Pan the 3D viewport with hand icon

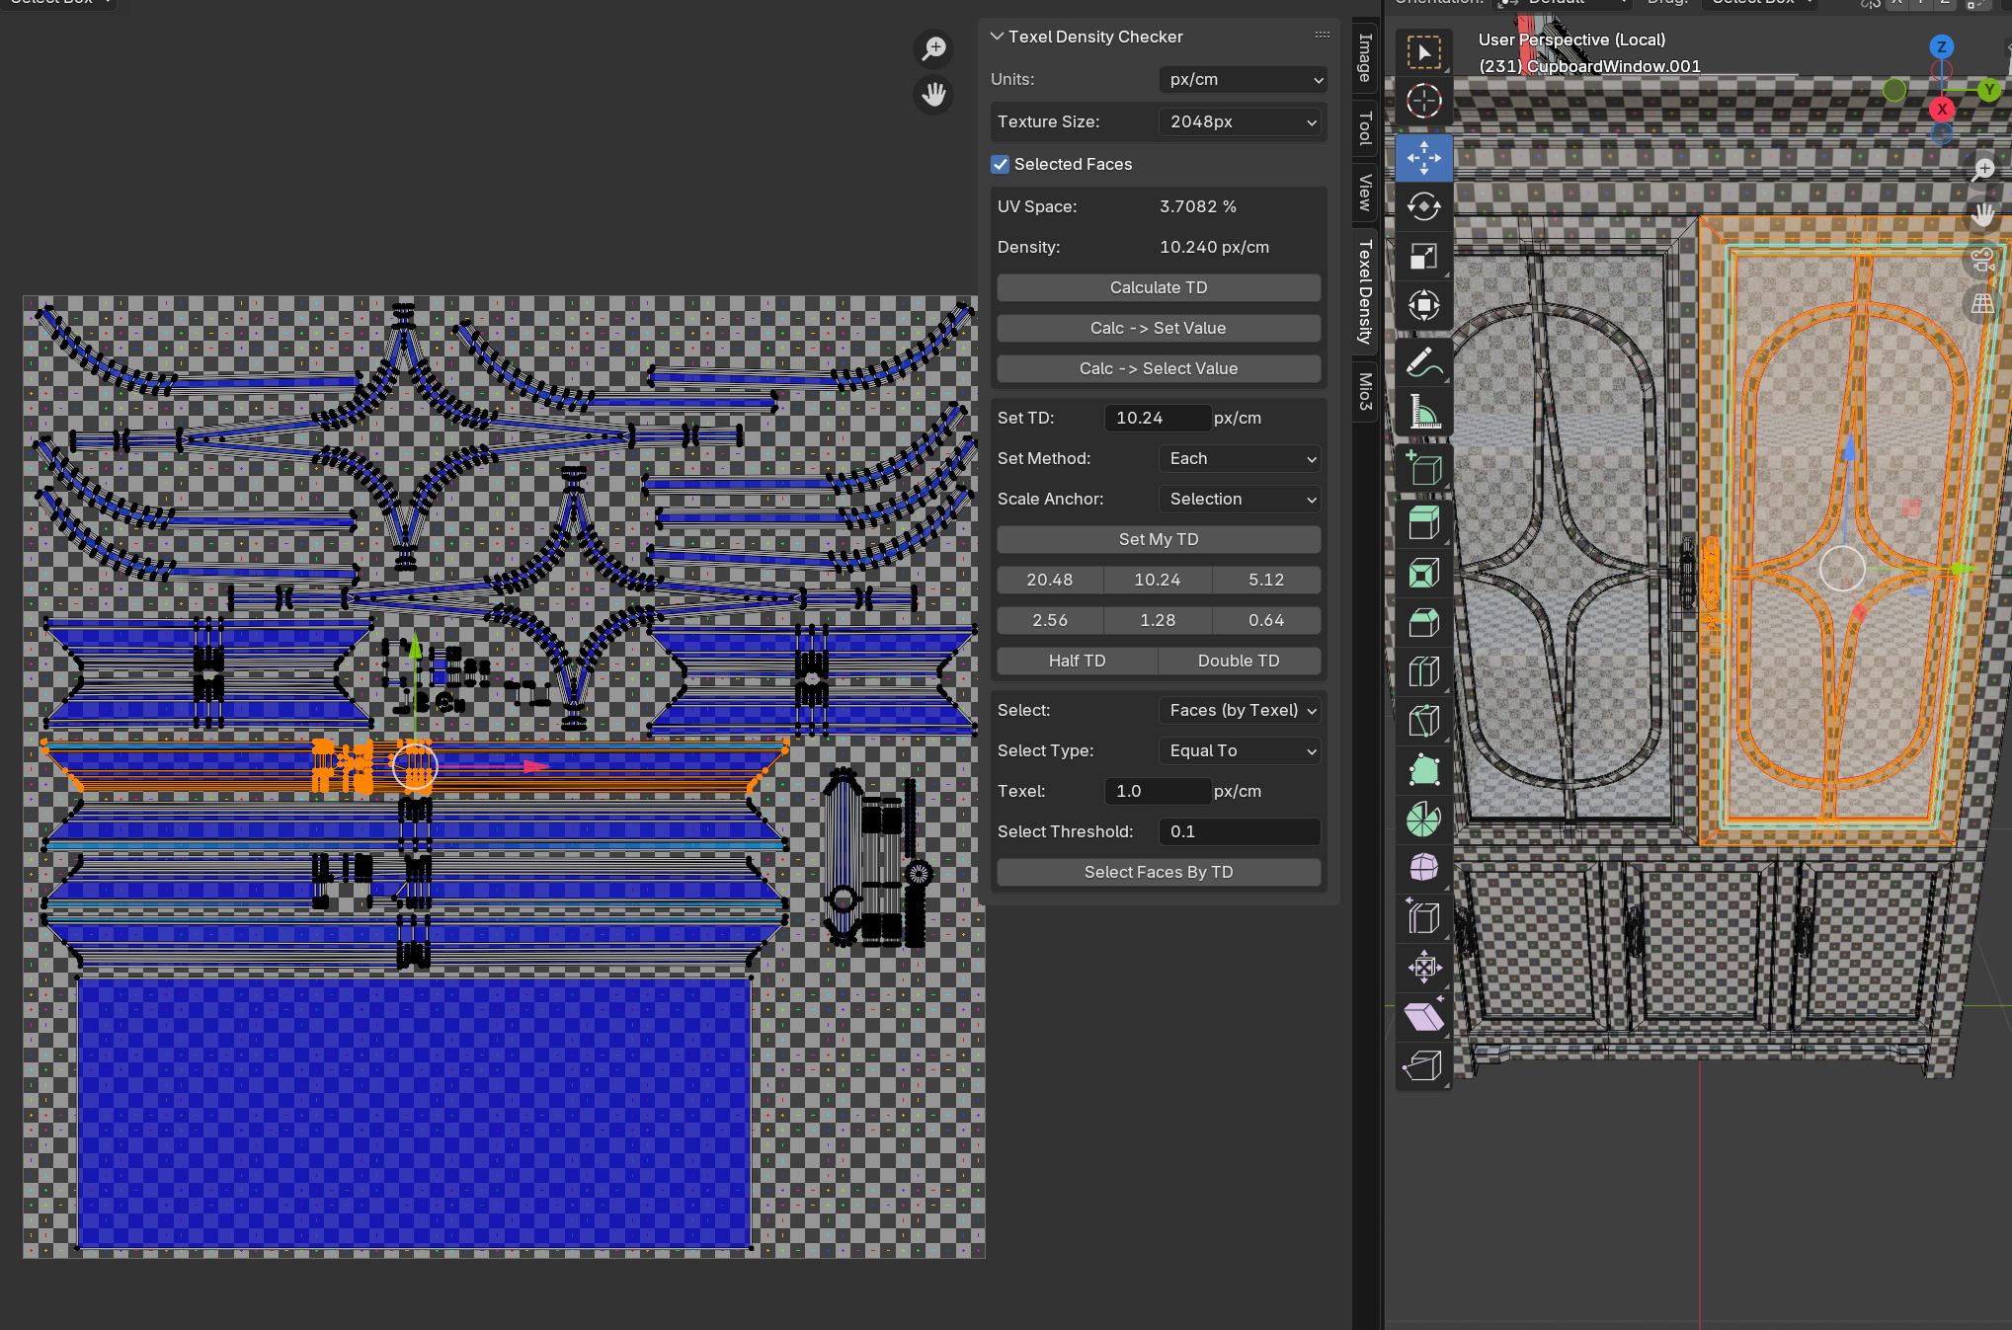coord(1982,214)
